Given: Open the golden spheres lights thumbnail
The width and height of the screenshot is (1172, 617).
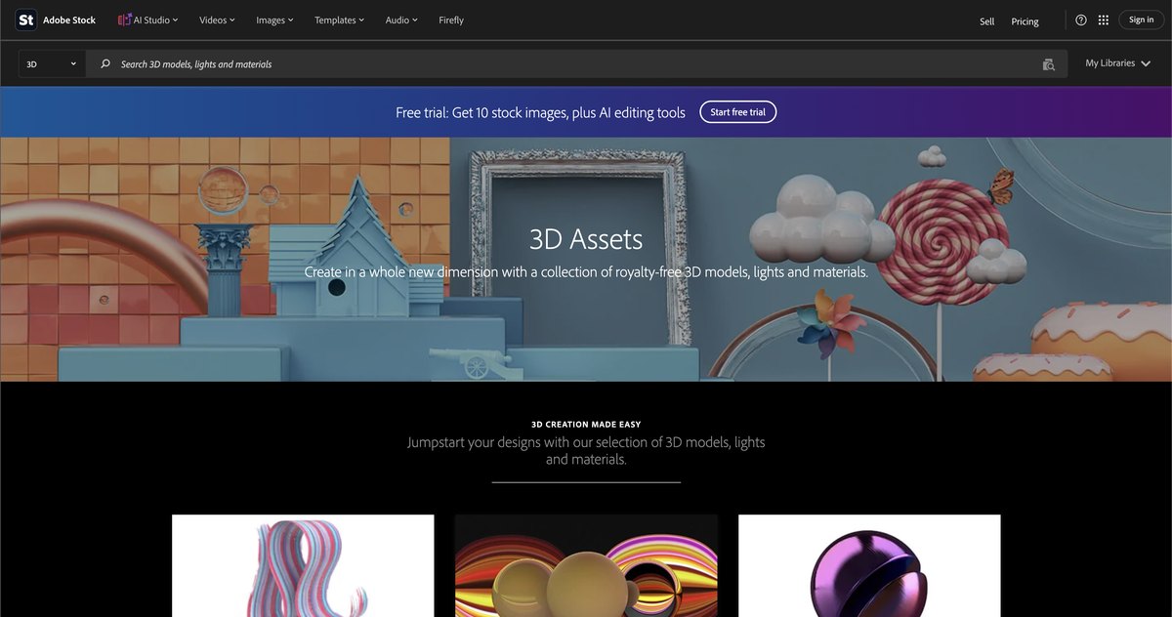Looking at the screenshot, I should pyautogui.click(x=586, y=565).
